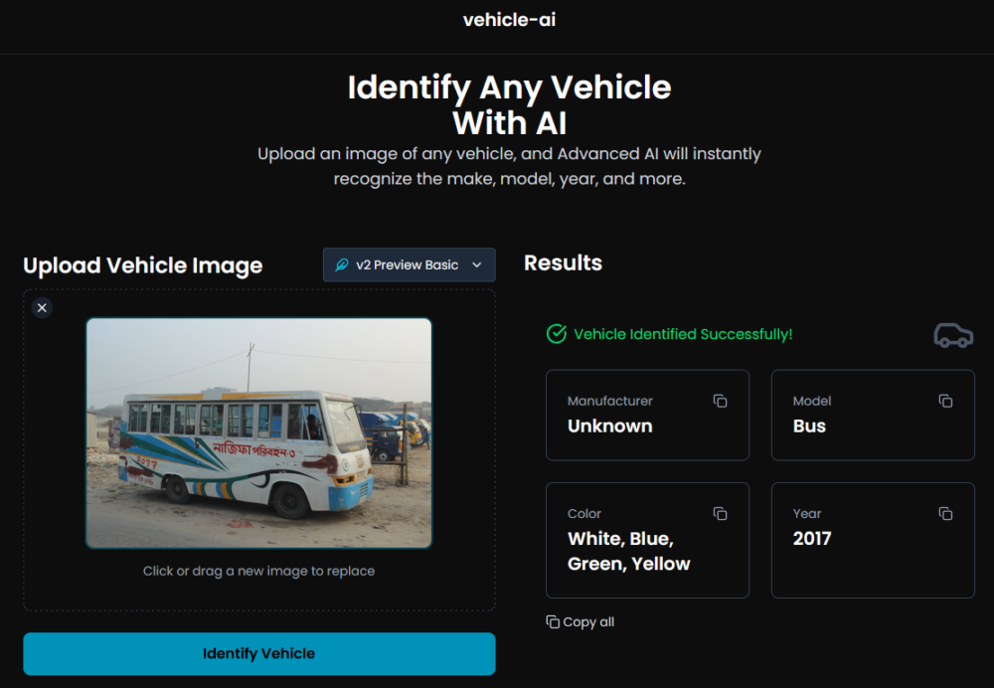Image resolution: width=994 pixels, height=688 pixels.
Task: Open the vehicle-ai site title
Action: [509, 20]
